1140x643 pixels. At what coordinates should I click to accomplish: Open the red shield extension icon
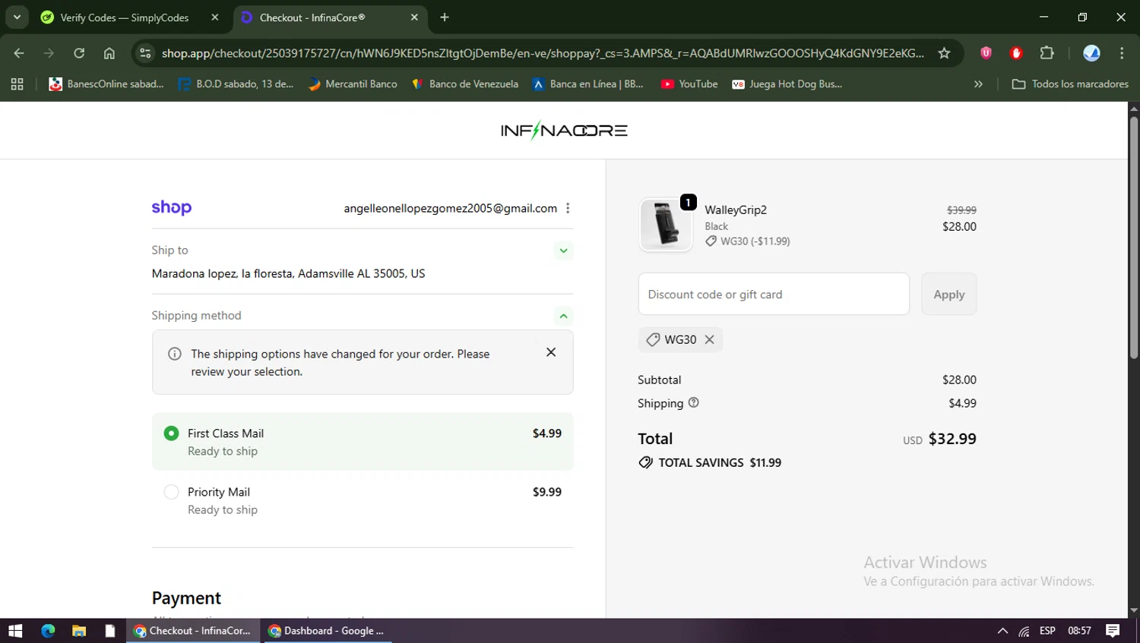coord(986,53)
